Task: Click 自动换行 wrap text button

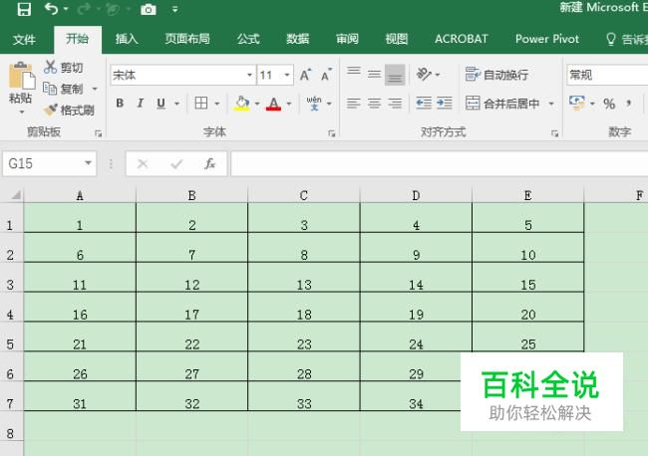Action: coord(496,75)
